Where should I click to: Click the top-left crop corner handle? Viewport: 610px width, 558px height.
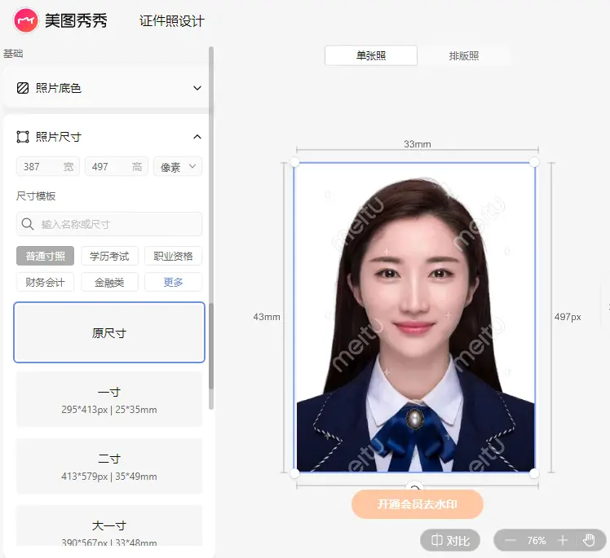[294, 161]
